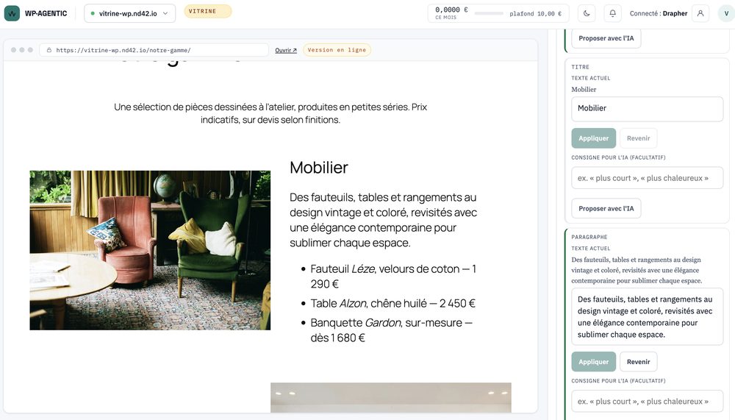Screen dimensions: 735x420
Task: Click the 0,0000 € monthly cost value
Action: (x=451, y=10)
